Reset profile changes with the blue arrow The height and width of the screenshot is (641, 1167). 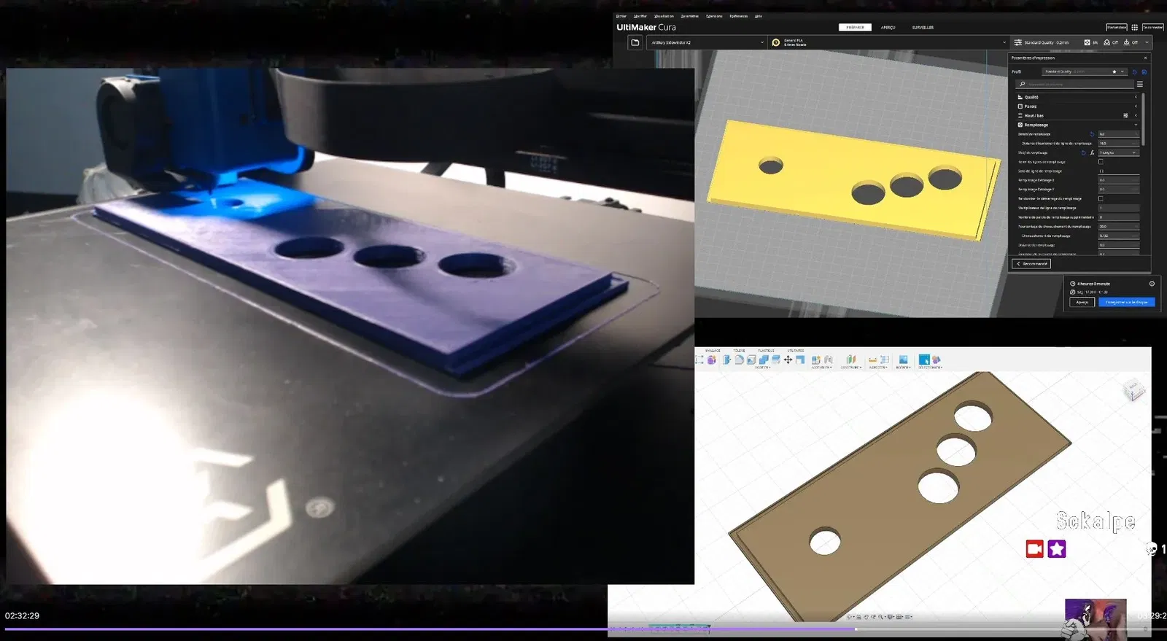(1135, 72)
